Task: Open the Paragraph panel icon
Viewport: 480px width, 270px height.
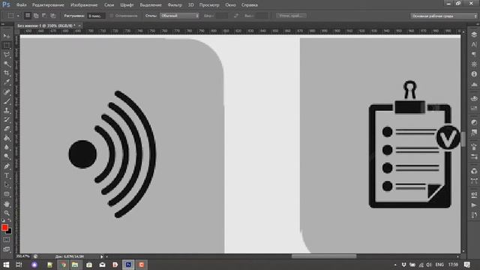Action: pos(474,54)
